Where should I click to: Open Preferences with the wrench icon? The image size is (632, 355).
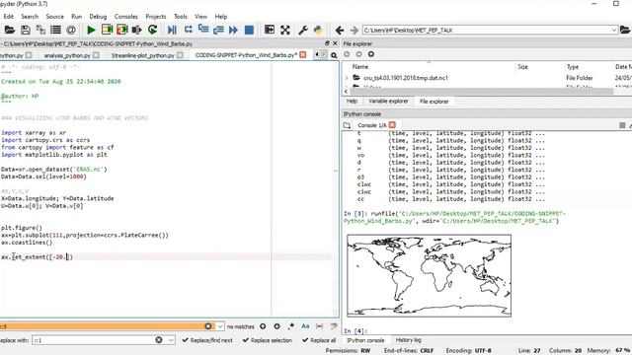(x=303, y=30)
